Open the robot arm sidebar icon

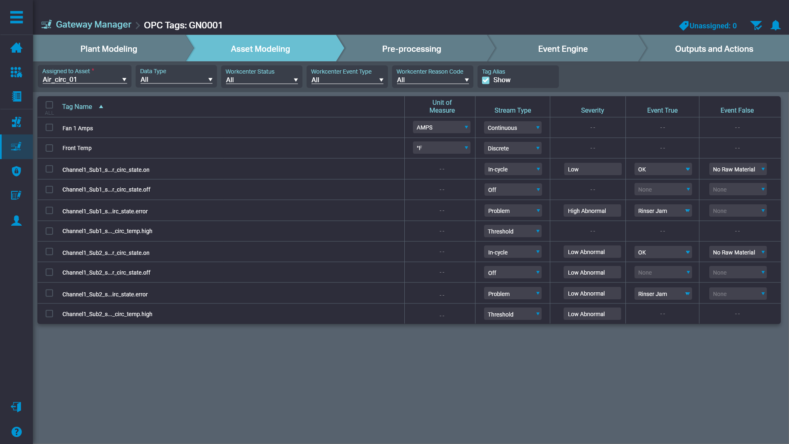(16, 122)
